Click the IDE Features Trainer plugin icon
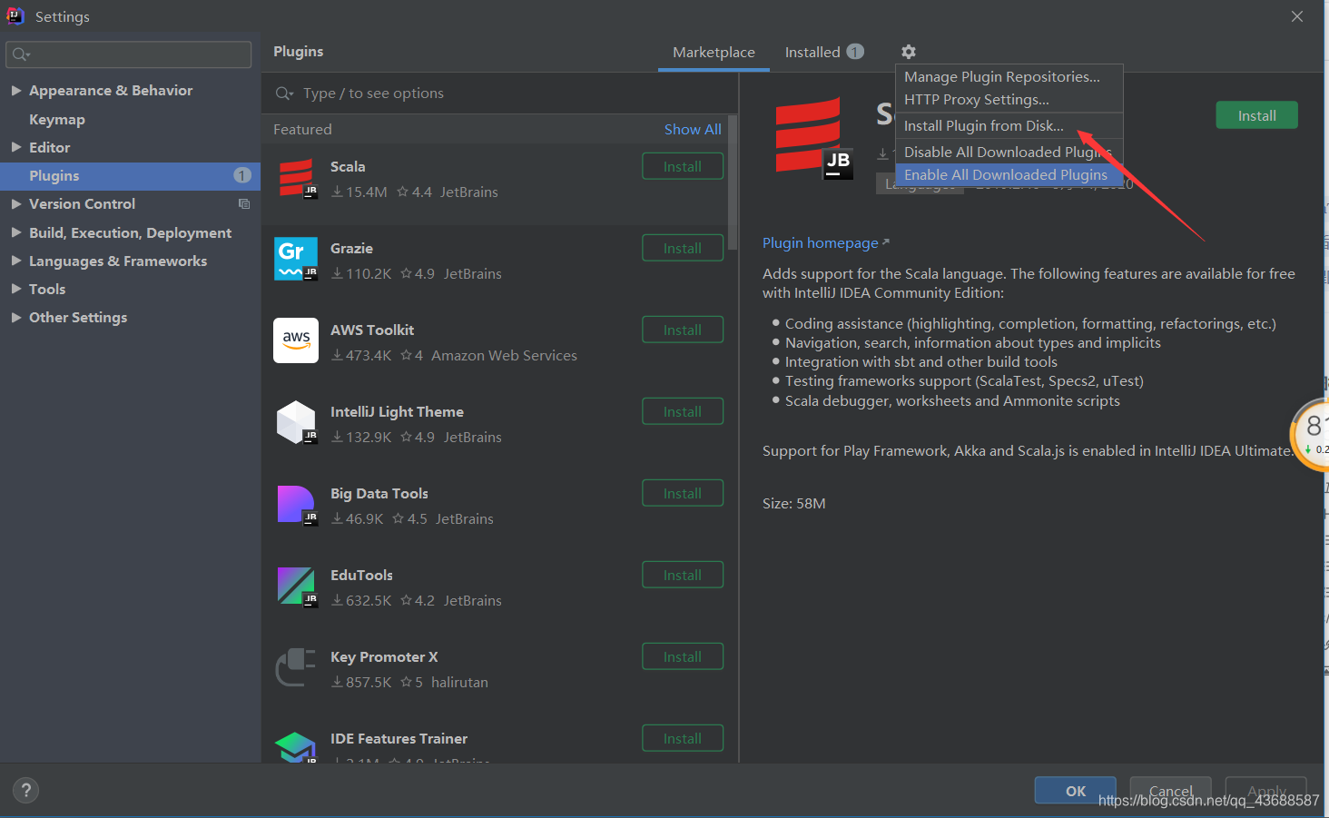 pyautogui.click(x=296, y=747)
